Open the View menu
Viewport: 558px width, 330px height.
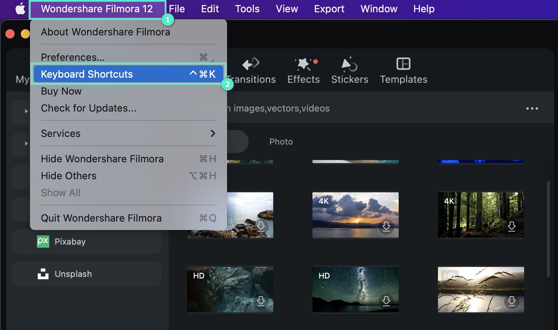[287, 9]
